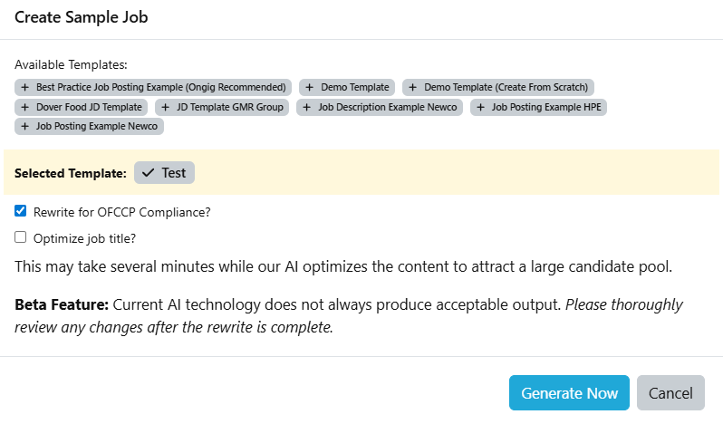Image resolution: width=723 pixels, height=424 pixels.
Task: Choose the 'Job Description Example Newco' template name
Action: point(390,107)
